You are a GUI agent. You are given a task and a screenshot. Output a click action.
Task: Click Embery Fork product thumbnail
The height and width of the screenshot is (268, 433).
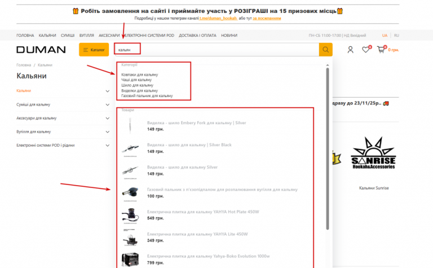tap(130, 126)
